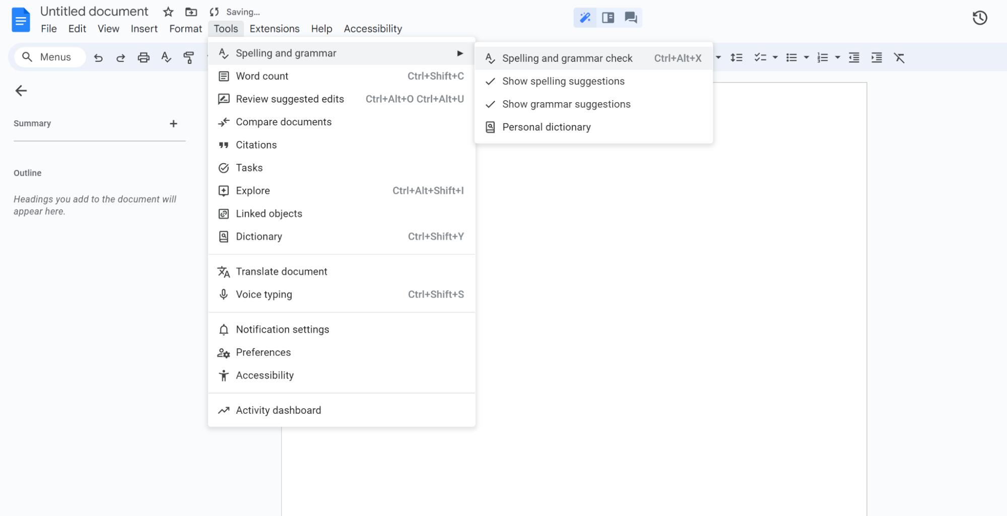This screenshot has height=516, width=1007.
Task: Open Preferences
Action: [342, 352]
